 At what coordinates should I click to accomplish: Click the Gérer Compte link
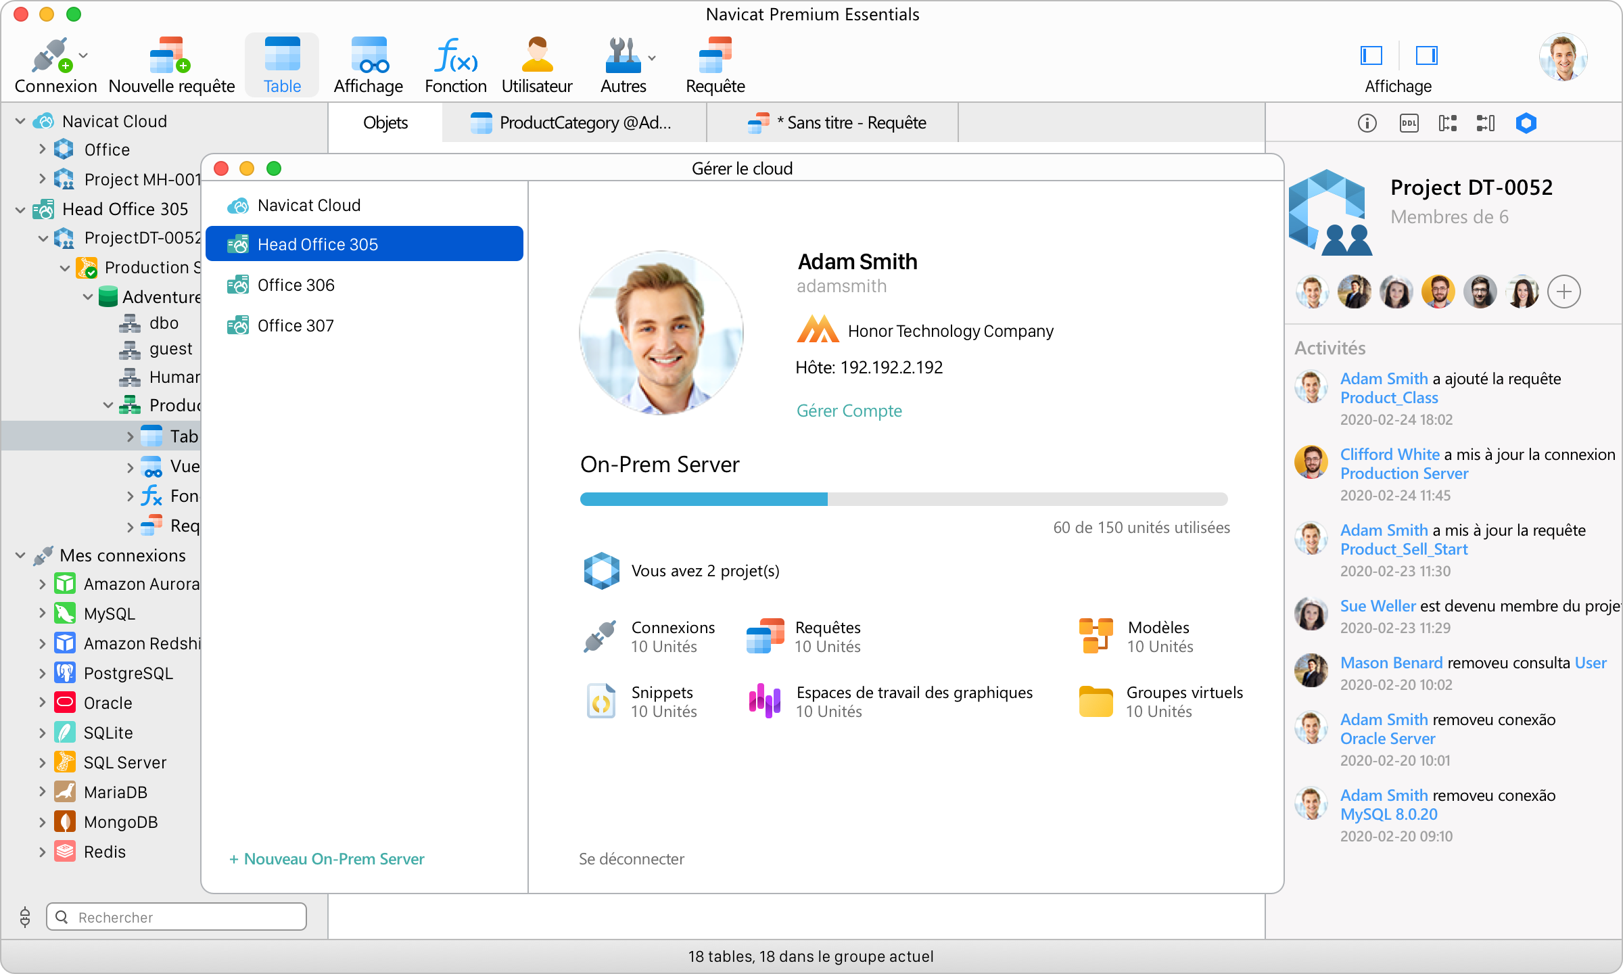coord(849,411)
